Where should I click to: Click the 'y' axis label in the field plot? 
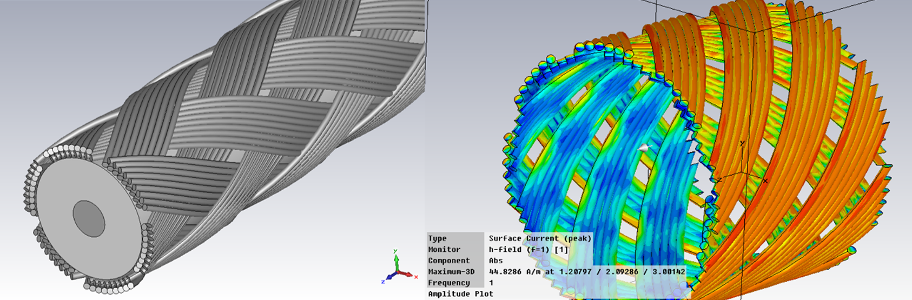[742, 143]
